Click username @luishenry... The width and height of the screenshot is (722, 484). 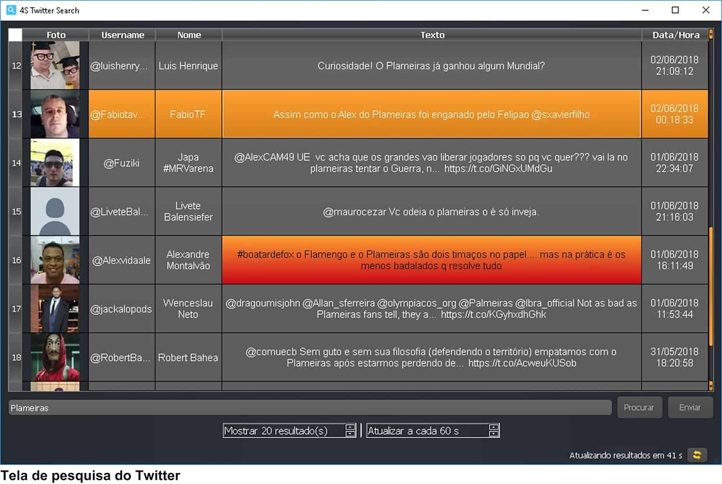point(122,65)
